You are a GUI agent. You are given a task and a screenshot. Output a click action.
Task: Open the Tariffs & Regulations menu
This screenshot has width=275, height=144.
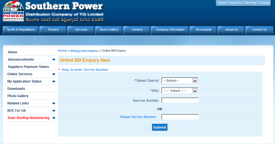[21, 30]
